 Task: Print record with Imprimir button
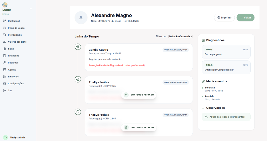coord(224,17)
